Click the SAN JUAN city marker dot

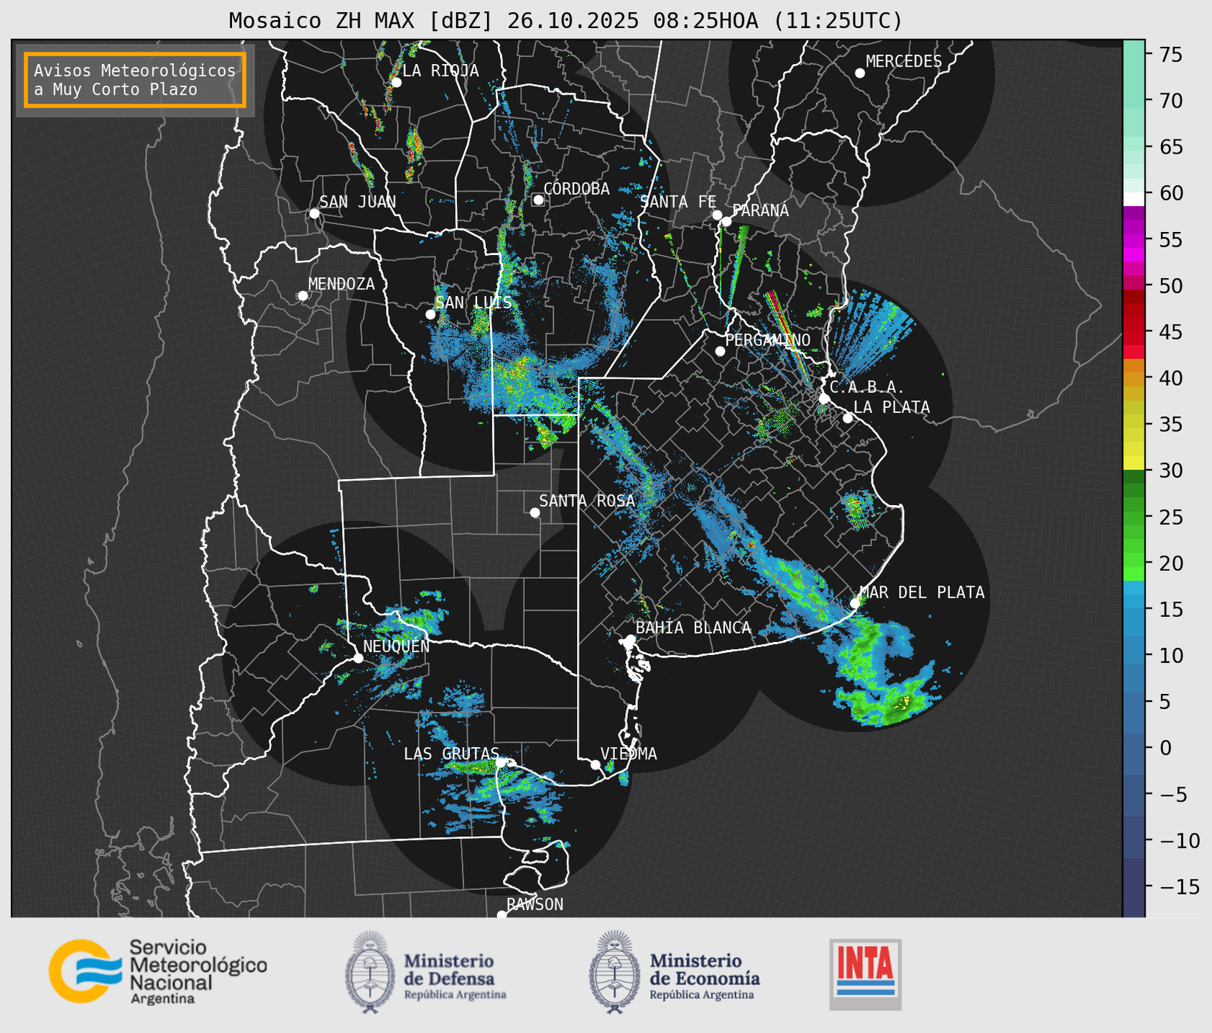point(314,213)
